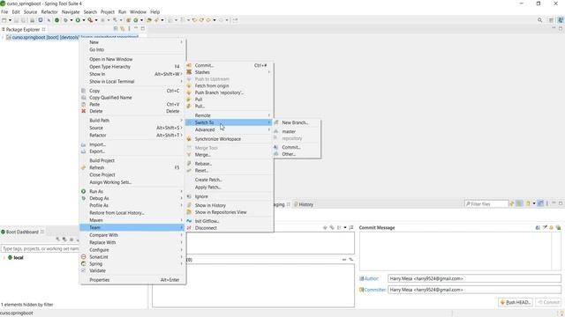565x317 pixels.
Task: Click the Stashes icon in Team submenu
Action: 189,72
